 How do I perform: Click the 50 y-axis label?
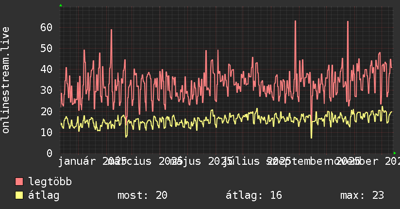click(46, 48)
